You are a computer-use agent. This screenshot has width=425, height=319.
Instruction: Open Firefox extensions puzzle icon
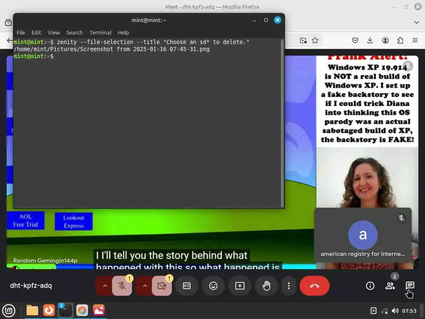pyautogui.click(x=400, y=40)
